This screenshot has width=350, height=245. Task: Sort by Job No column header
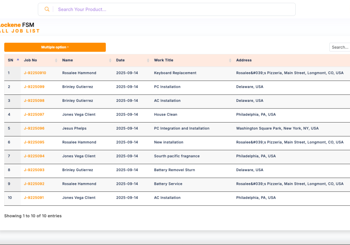point(30,60)
